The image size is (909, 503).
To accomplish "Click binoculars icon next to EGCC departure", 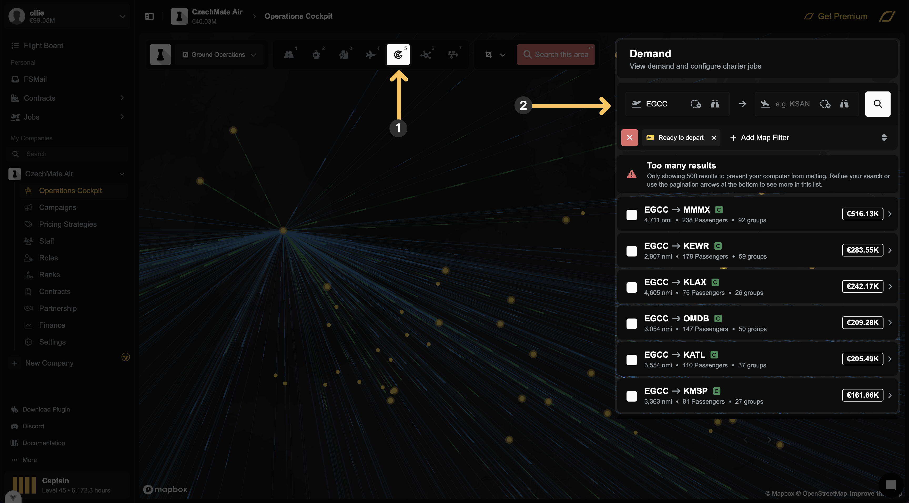I will tap(715, 104).
